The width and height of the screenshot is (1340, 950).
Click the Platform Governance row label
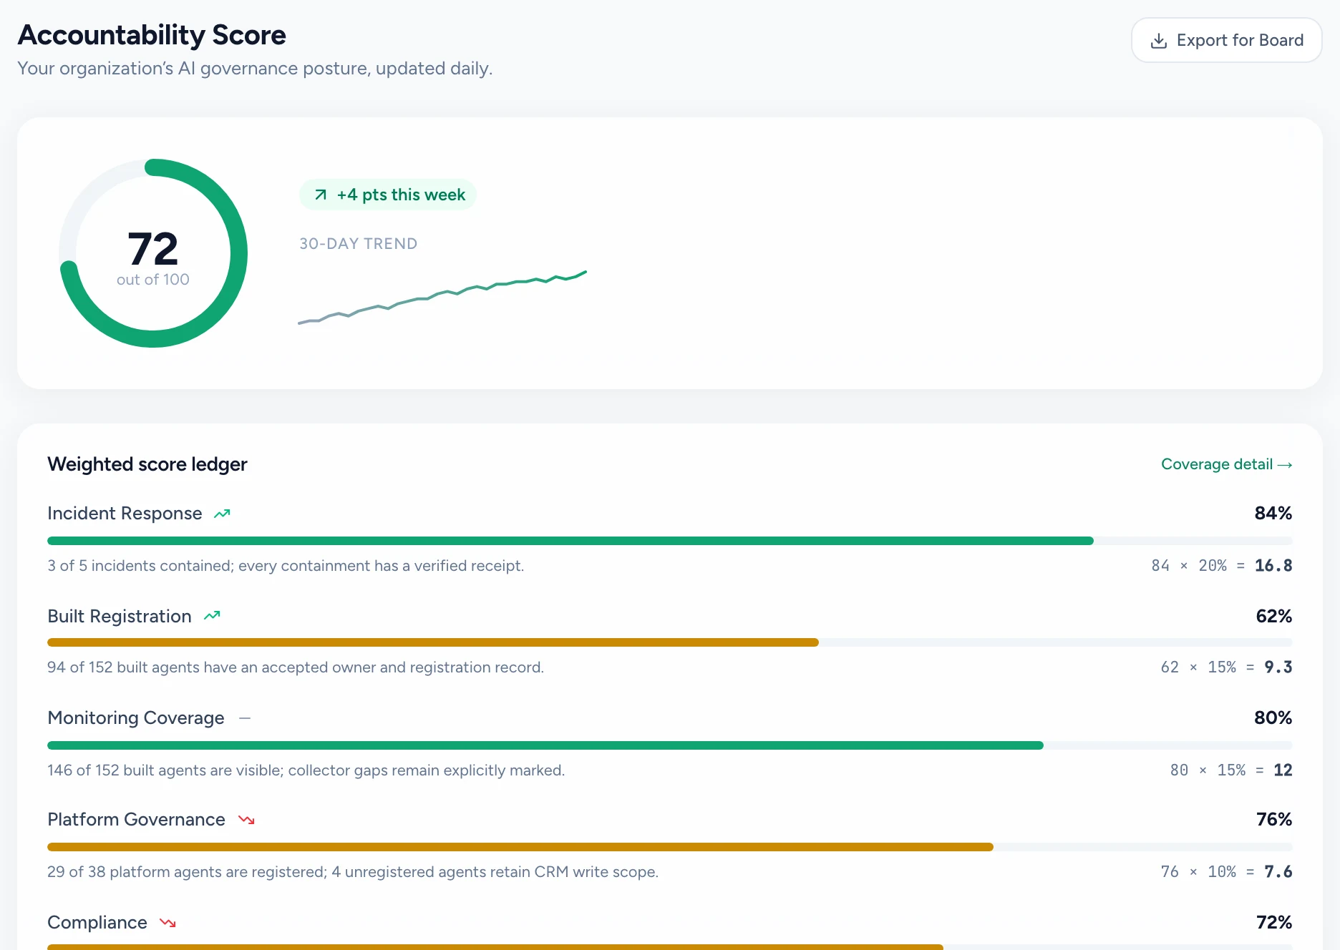pyautogui.click(x=136, y=820)
